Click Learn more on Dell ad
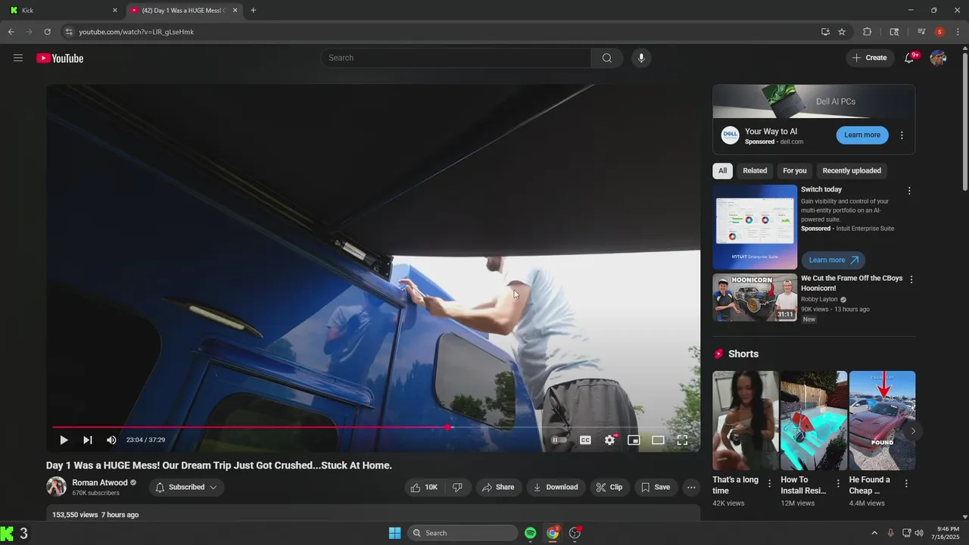Image resolution: width=969 pixels, height=545 pixels. [862, 135]
